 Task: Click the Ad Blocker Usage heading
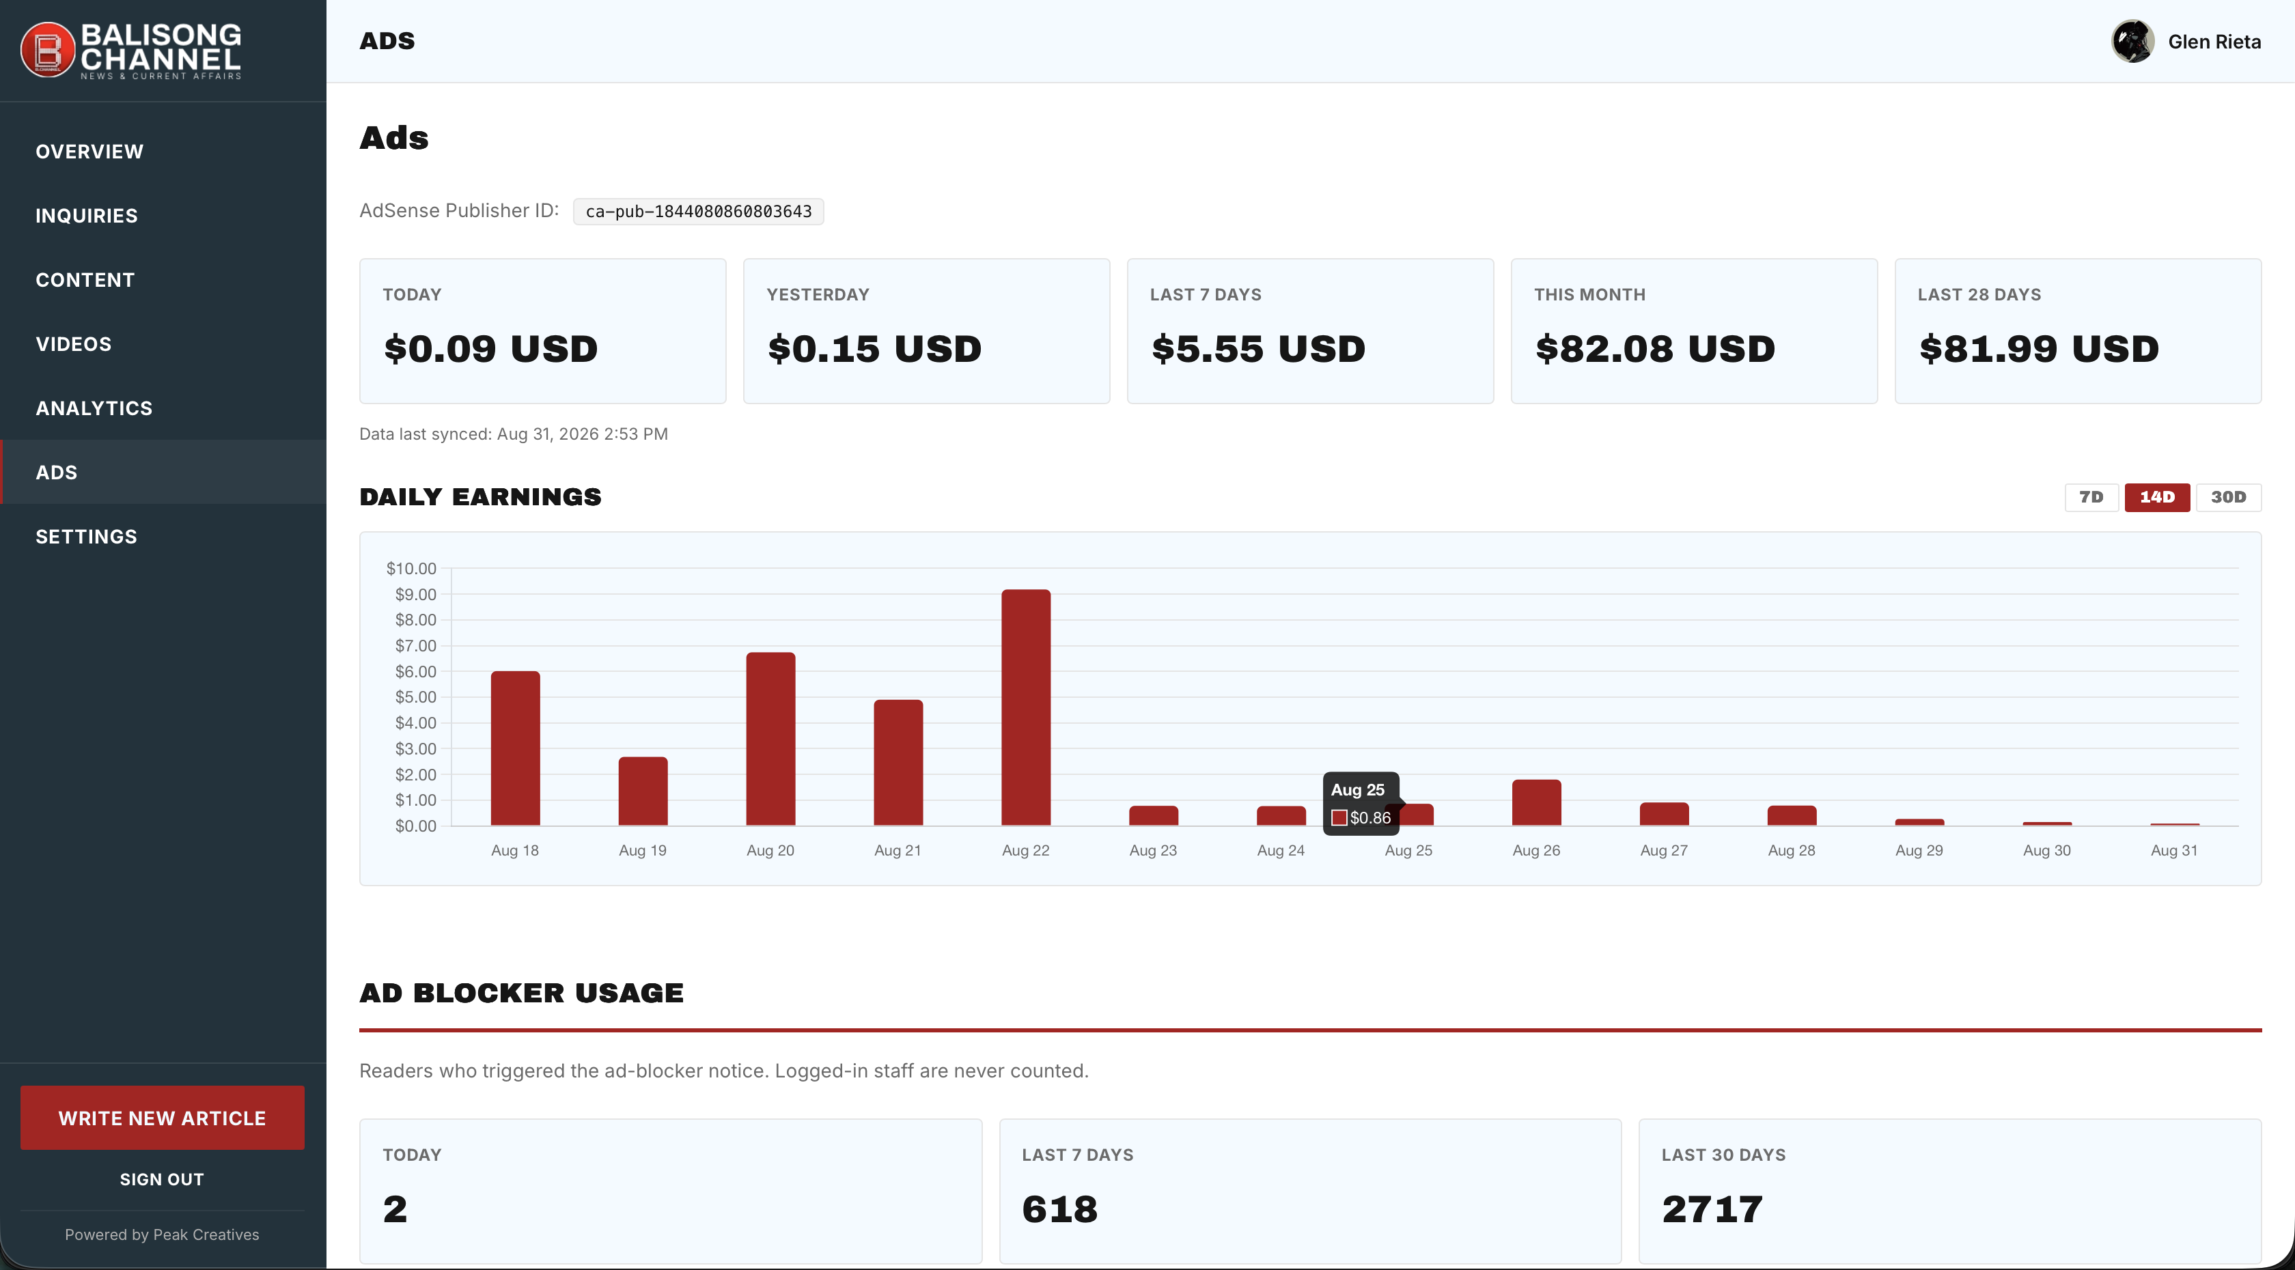521,992
